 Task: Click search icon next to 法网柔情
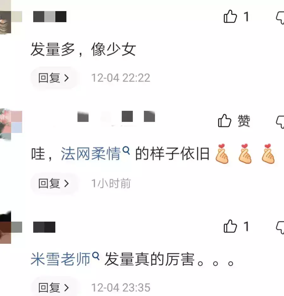click(x=126, y=151)
